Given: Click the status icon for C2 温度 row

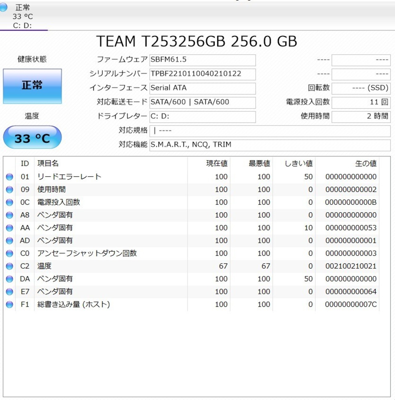Looking at the screenshot, I should click(x=10, y=266).
